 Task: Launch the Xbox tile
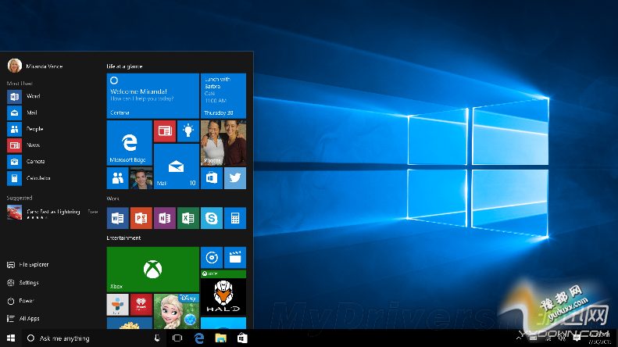[152, 268]
